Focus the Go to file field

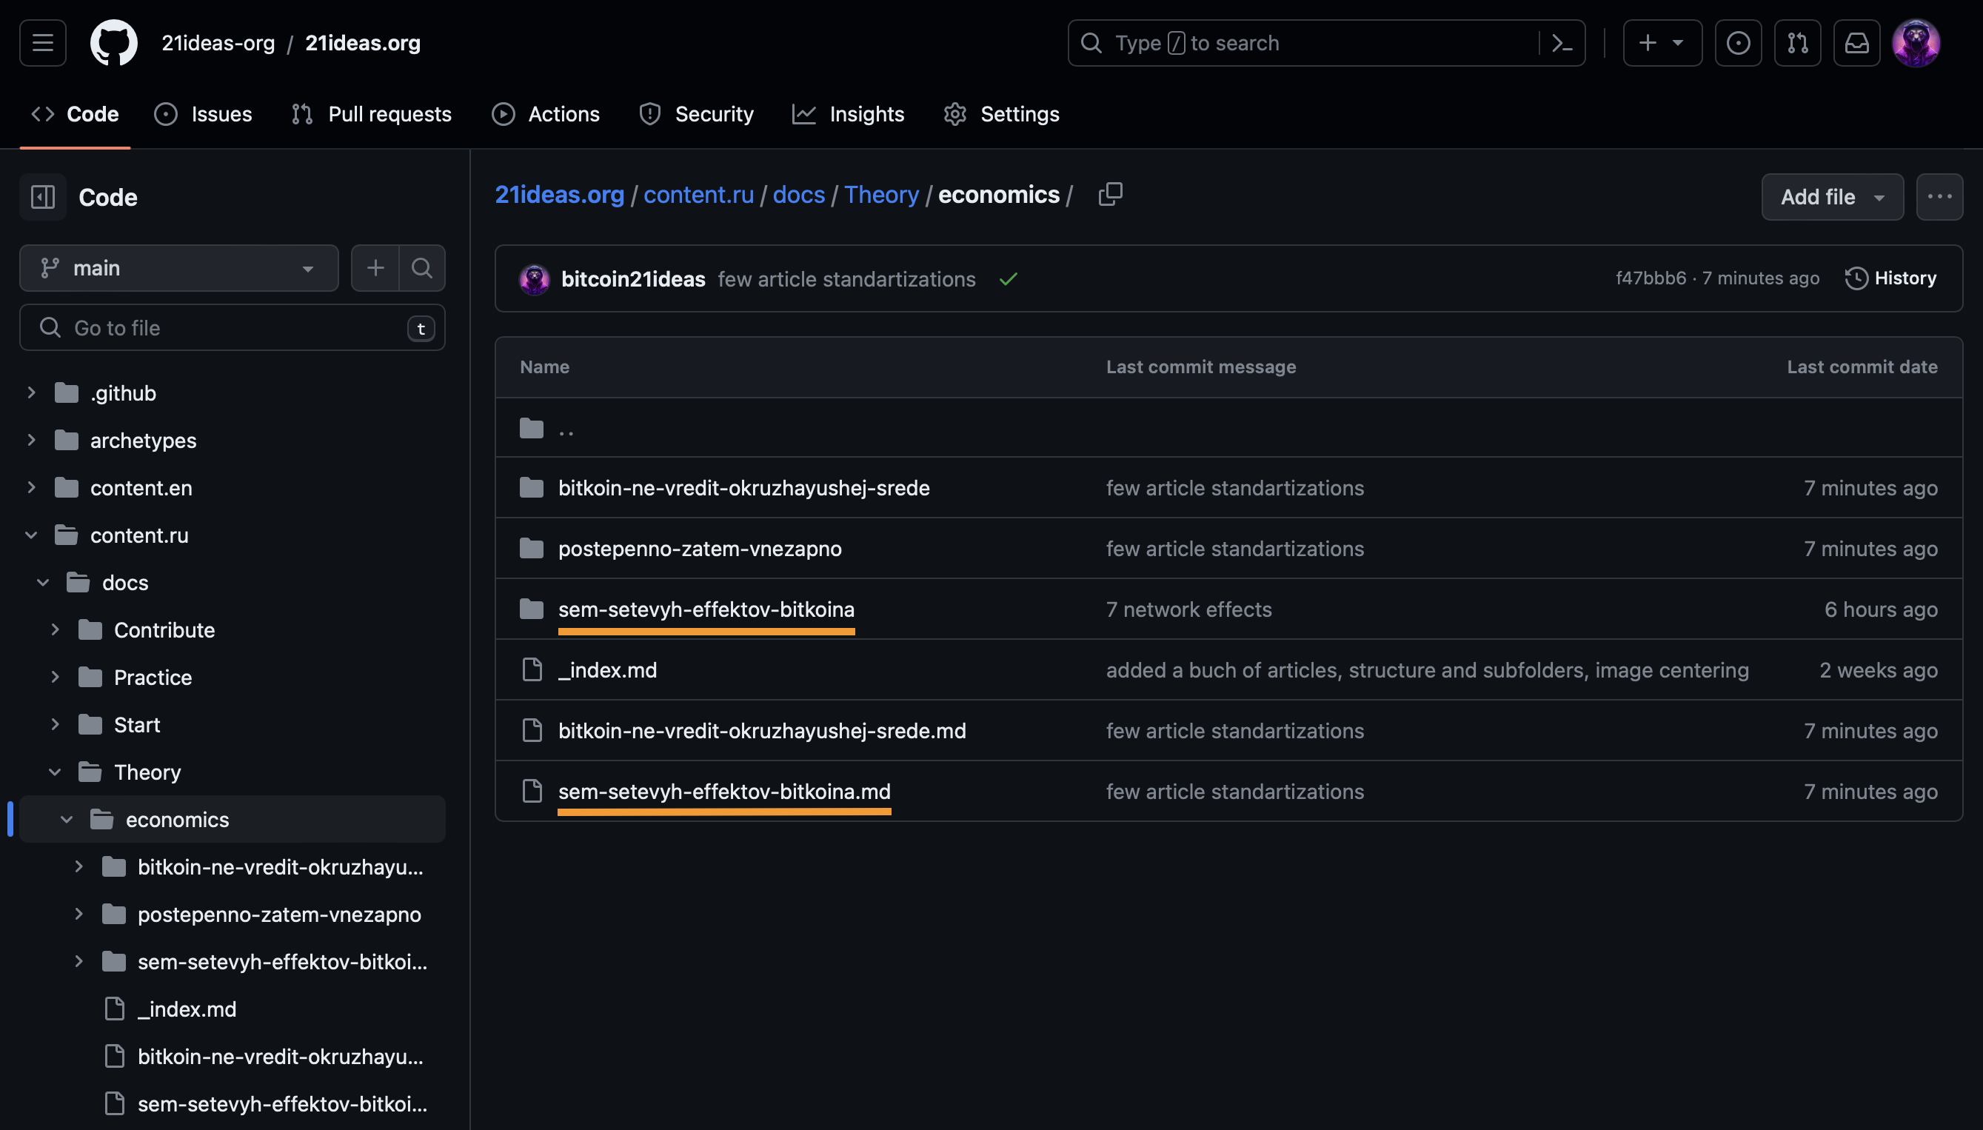click(x=233, y=327)
